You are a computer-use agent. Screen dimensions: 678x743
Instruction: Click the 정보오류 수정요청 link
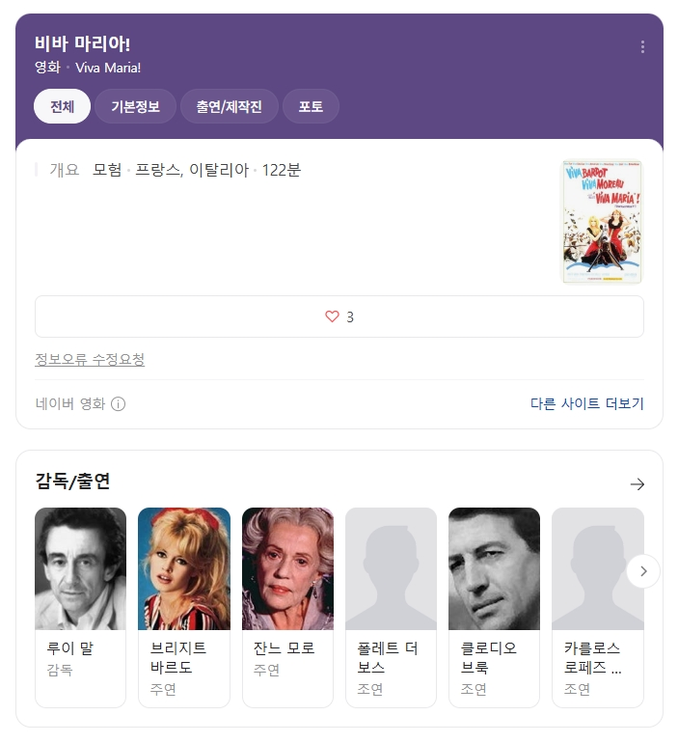tap(90, 359)
